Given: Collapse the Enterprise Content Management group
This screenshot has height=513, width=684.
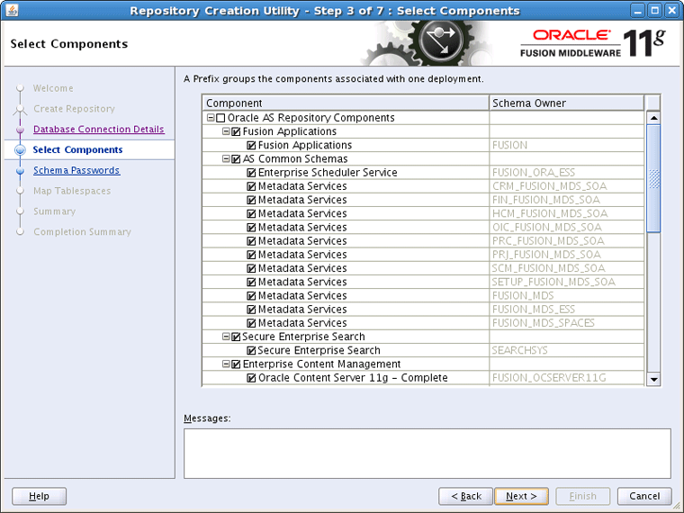Looking at the screenshot, I should click(x=226, y=364).
